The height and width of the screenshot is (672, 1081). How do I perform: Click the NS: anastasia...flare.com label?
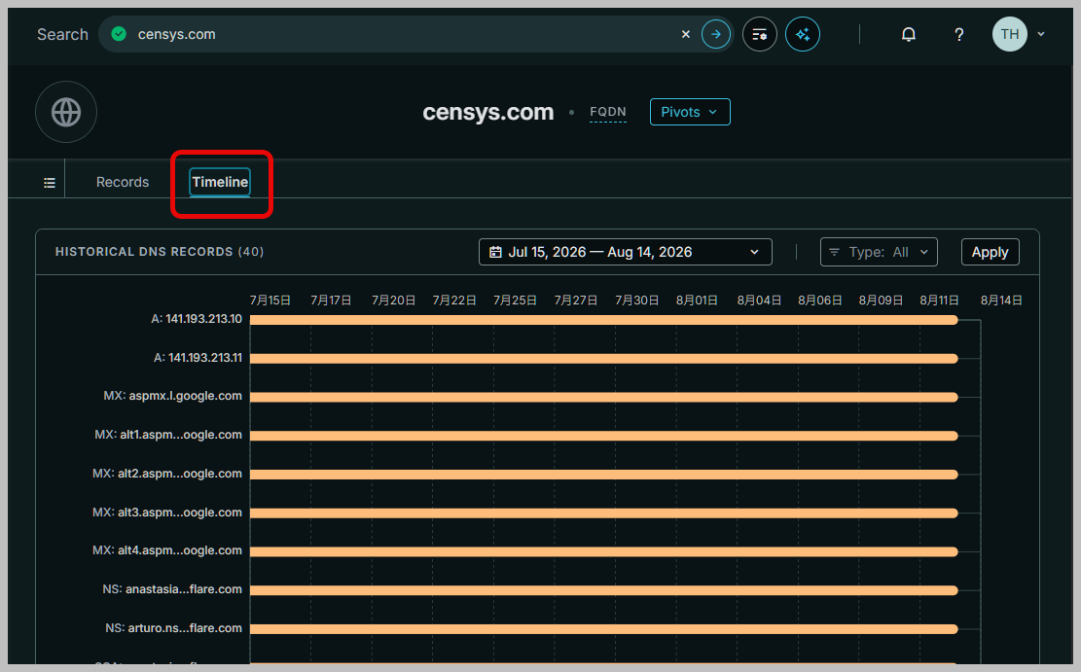pos(172,589)
